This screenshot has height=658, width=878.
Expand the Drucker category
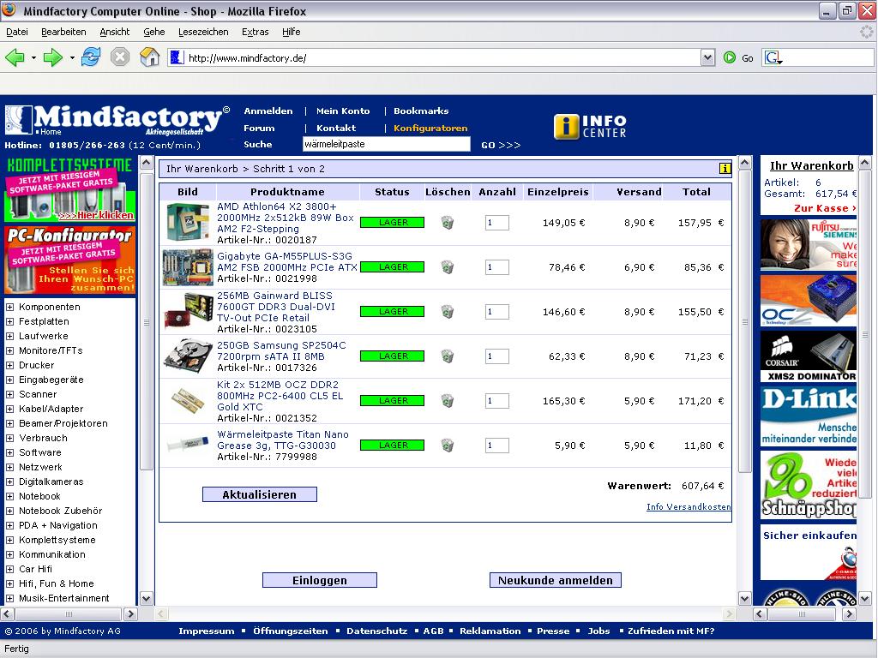pyautogui.click(x=9, y=365)
